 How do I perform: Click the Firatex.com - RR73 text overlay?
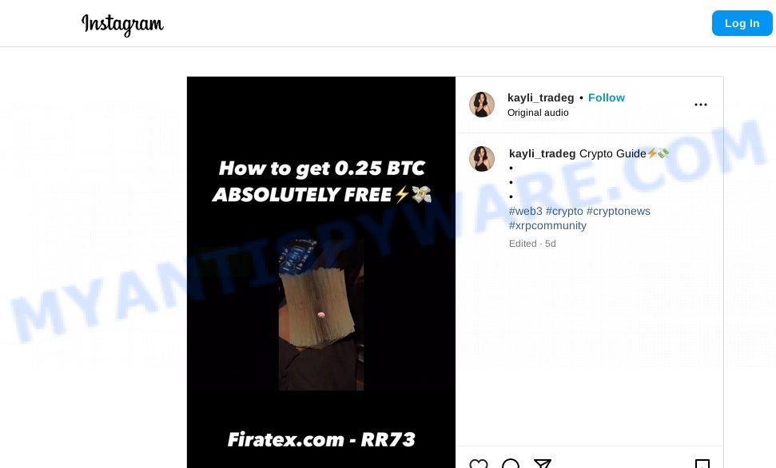point(321,439)
